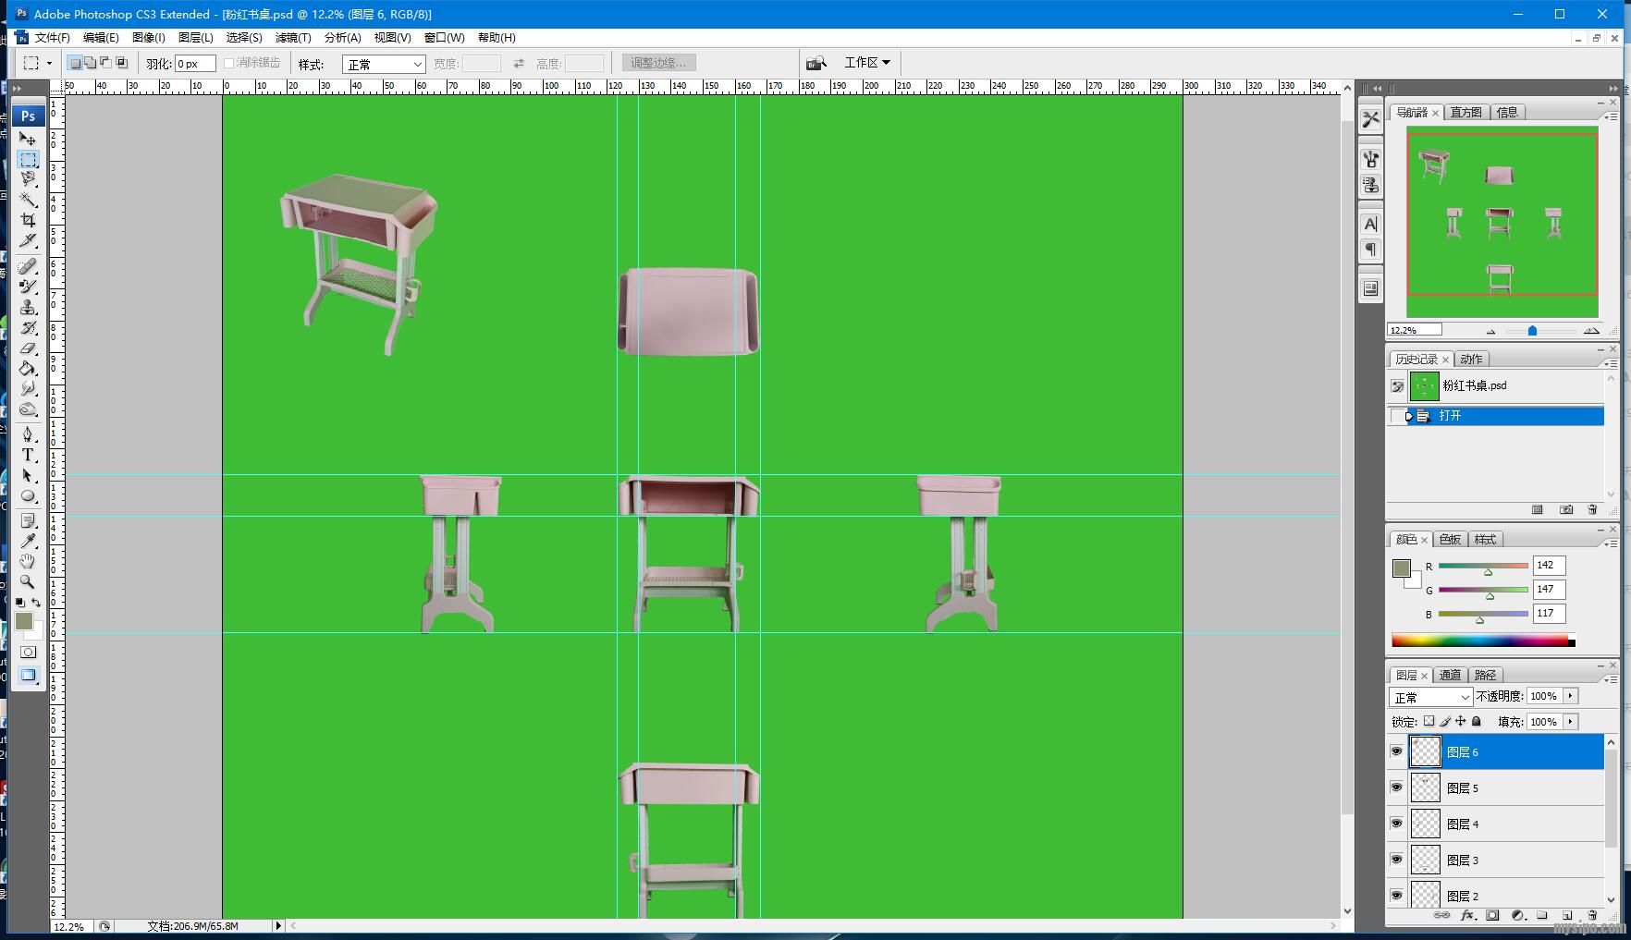Activate the Clone Stamp tool
This screenshot has width=1631, height=940.
tap(28, 308)
